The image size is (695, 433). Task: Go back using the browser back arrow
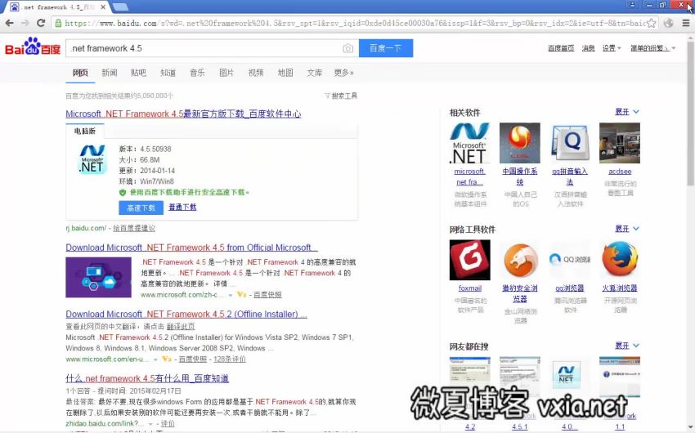point(9,23)
